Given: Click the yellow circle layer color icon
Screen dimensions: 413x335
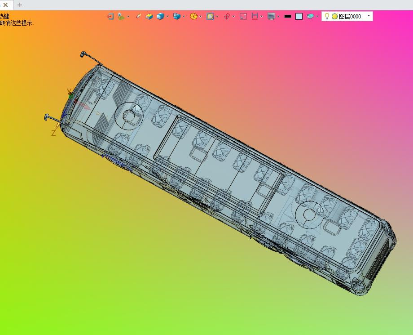Looking at the screenshot, I should tap(334, 16).
